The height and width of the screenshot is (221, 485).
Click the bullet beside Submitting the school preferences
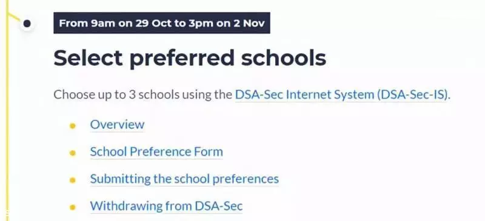72,180
